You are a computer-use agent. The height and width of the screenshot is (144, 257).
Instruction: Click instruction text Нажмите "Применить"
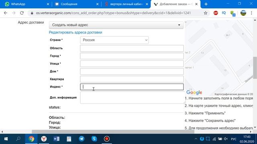pyautogui.click(x=207, y=113)
